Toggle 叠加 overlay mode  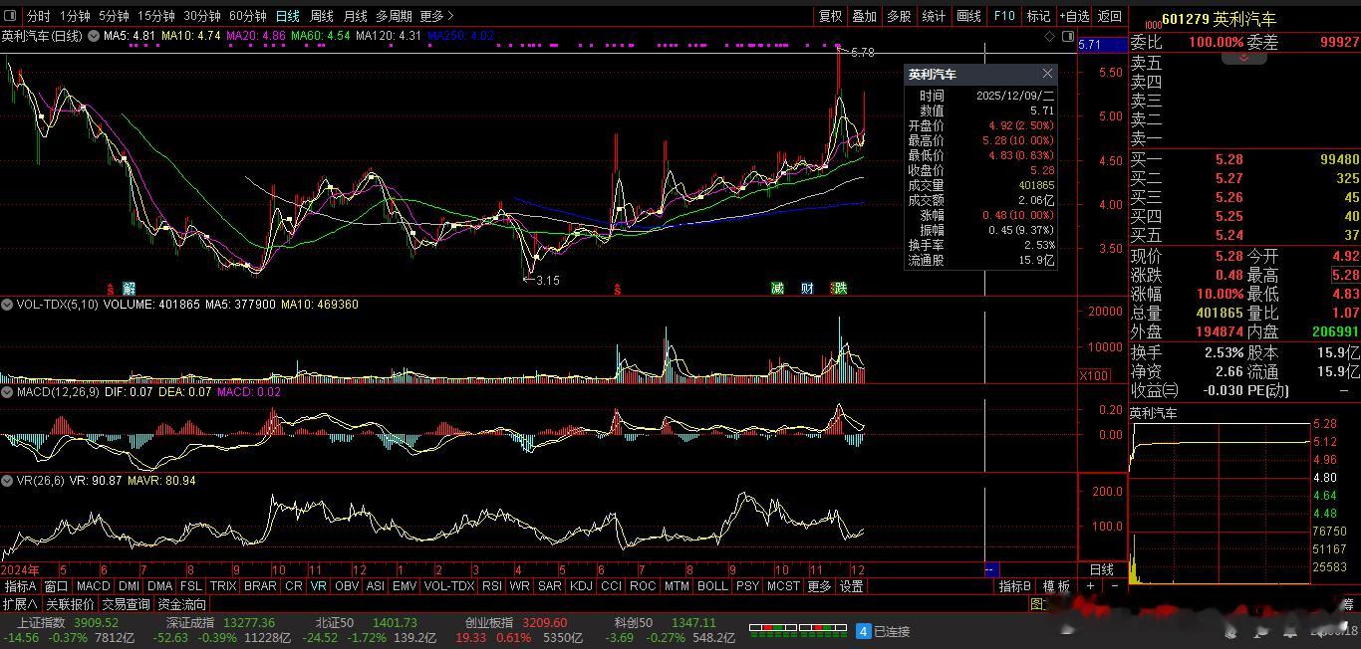864,16
